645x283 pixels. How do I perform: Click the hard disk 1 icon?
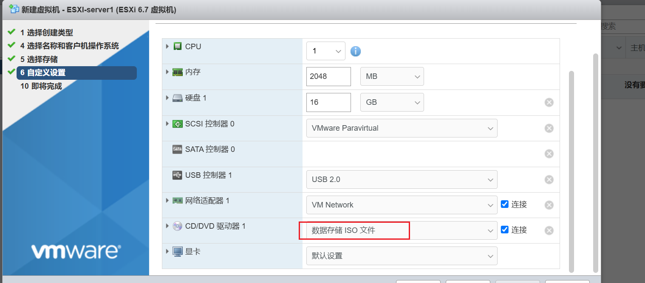point(178,98)
